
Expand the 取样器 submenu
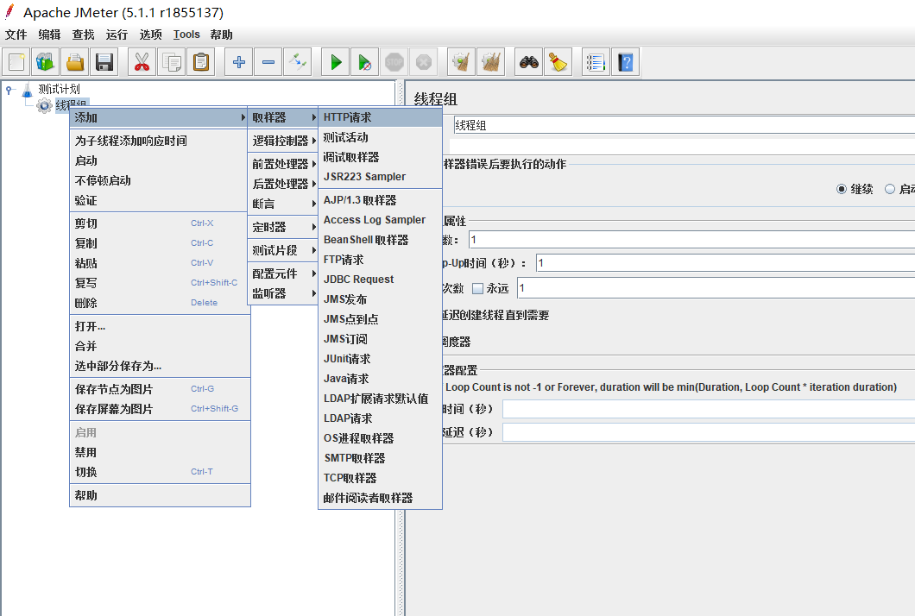coord(282,117)
